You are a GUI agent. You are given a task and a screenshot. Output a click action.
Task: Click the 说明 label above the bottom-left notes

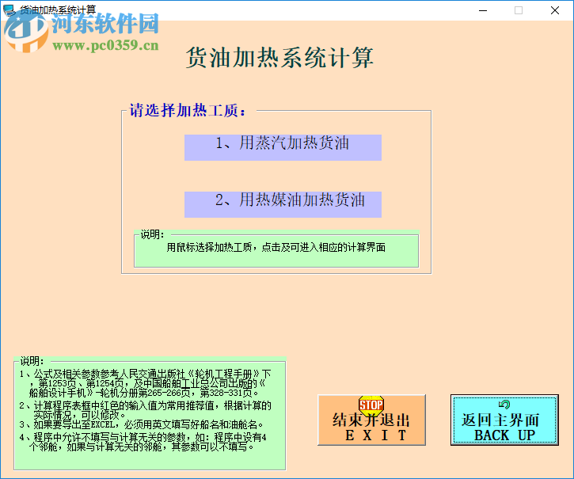(x=32, y=362)
